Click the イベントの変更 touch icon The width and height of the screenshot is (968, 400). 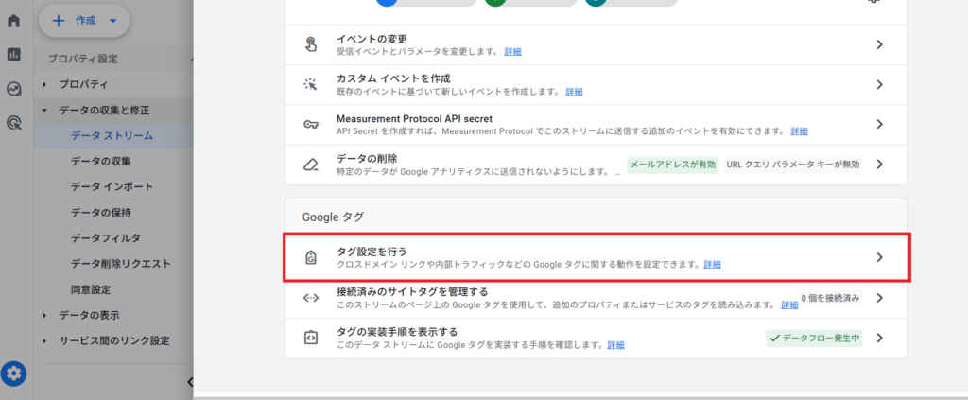click(311, 44)
